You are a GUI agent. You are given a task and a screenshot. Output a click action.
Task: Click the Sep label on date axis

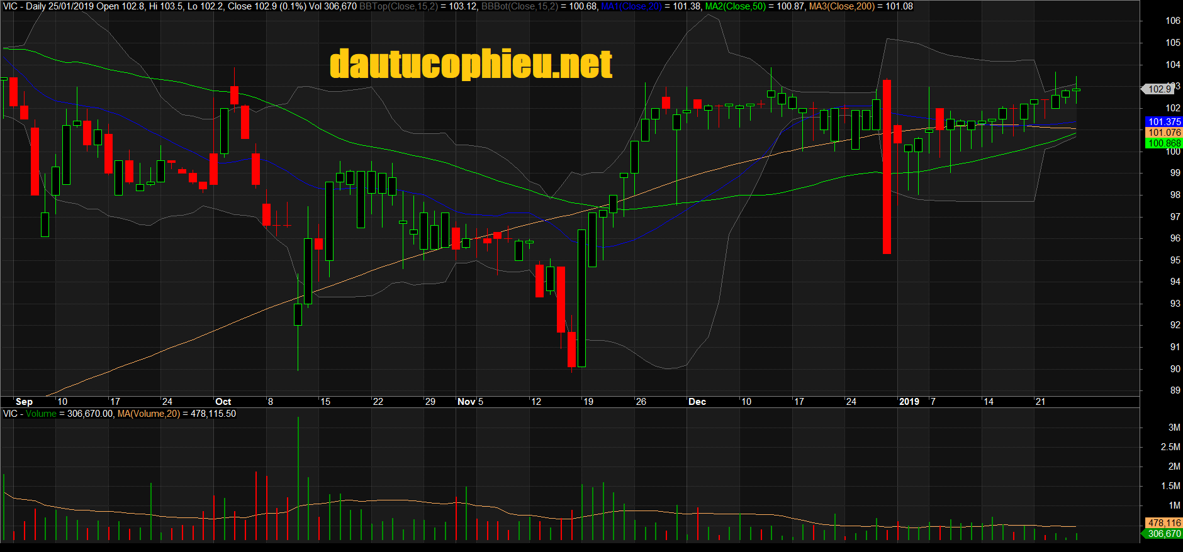[x=24, y=402]
